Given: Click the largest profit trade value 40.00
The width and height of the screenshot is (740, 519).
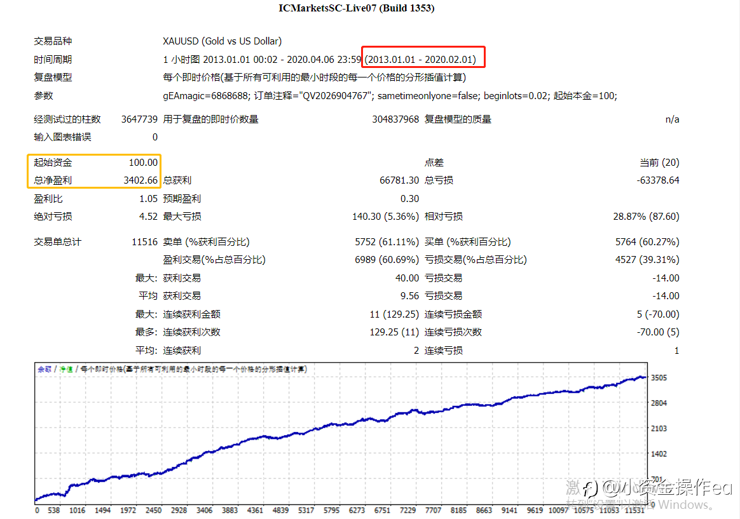Looking at the screenshot, I should pos(408,279).
